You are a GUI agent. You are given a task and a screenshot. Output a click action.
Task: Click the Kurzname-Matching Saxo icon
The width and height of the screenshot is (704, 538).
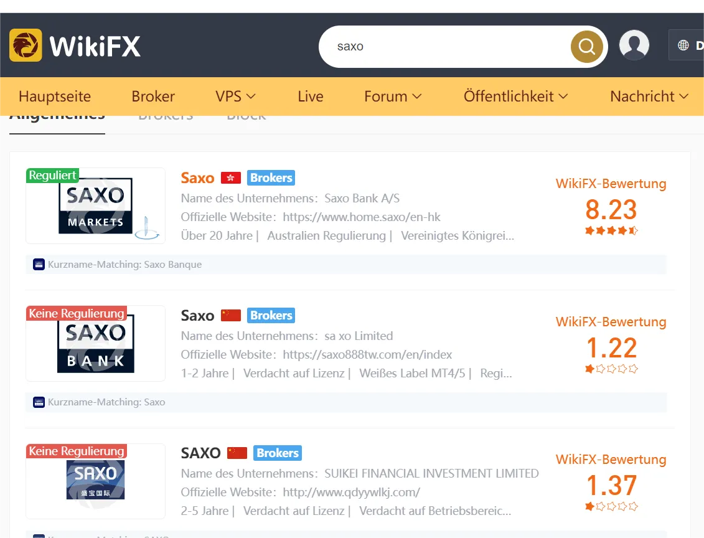[x=39, y=402]
